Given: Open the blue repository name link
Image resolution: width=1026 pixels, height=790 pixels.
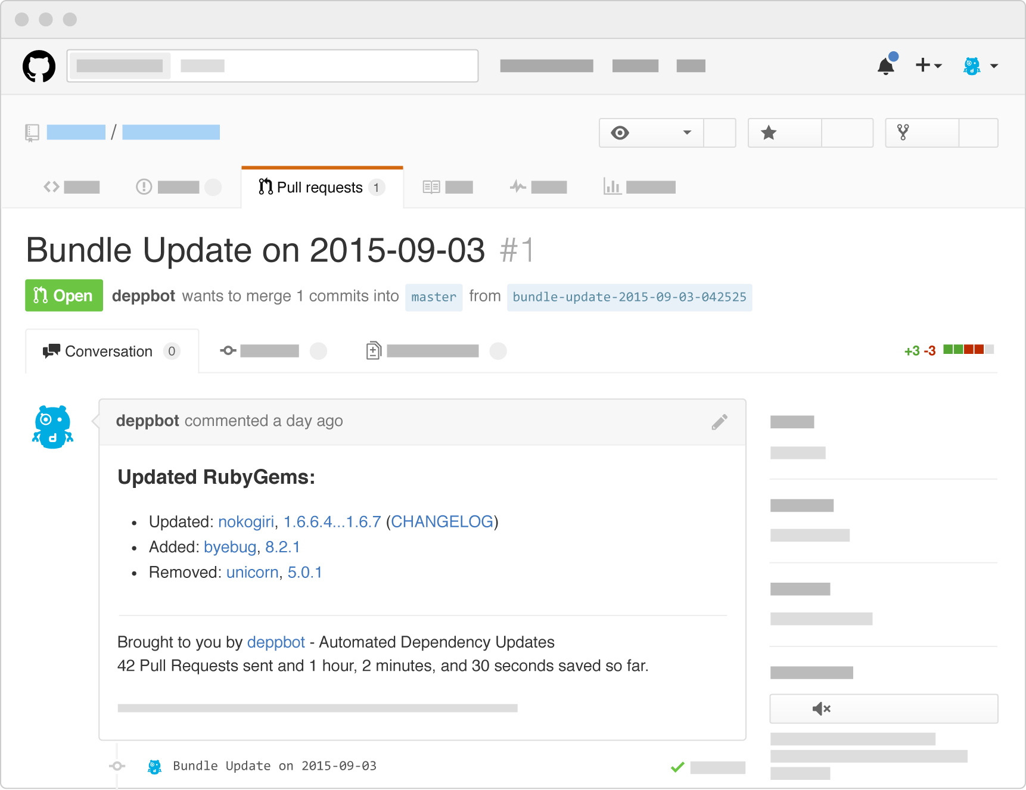Looking at the screenshot, I should (171, 132).
